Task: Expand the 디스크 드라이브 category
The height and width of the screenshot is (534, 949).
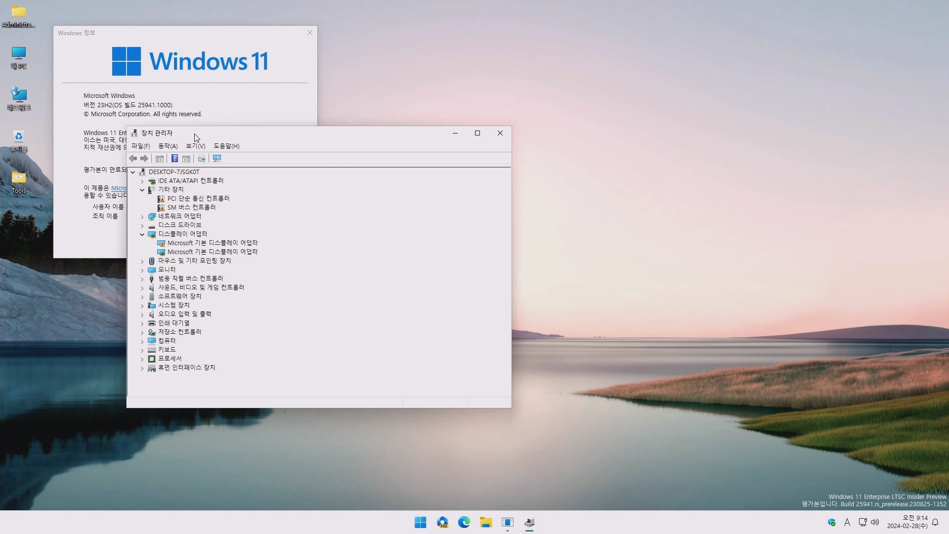Action: pos(142,225)
